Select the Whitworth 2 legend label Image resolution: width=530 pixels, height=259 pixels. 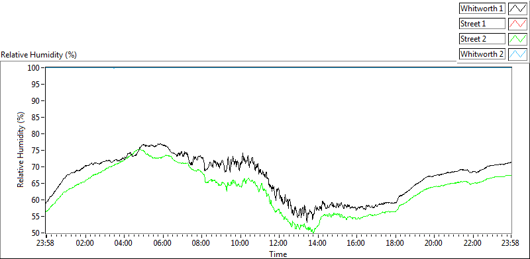tap(482, 54)
